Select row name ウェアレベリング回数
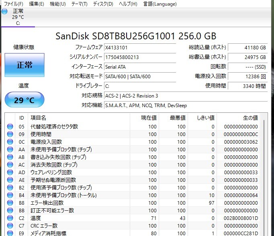Viewport: 274px width, 236px height. pos(51,172)
